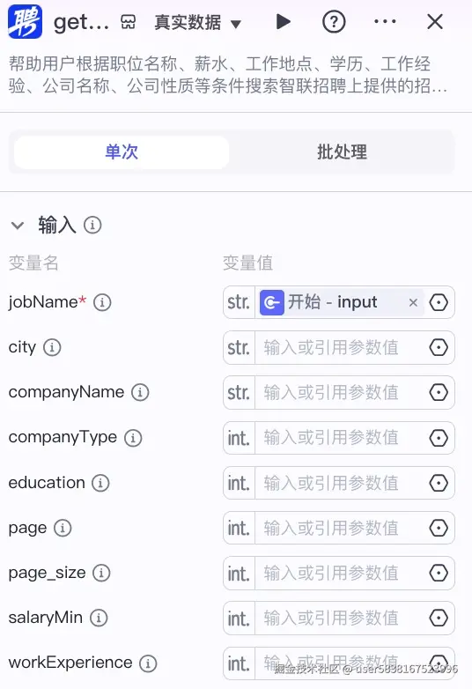Open the three-dot more options menu
Viewport: 472px width, 689px height.
click(385, 21)
